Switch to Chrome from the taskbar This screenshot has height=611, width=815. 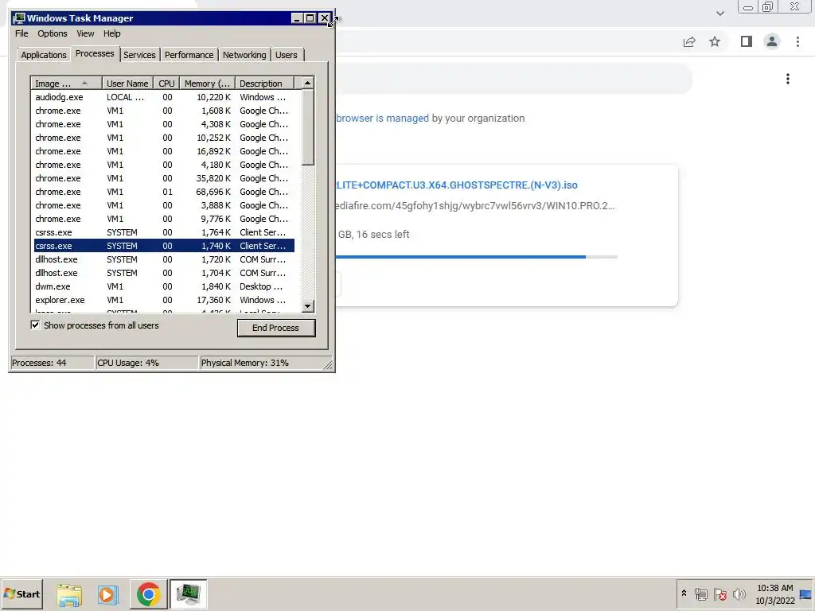[x=149, y=594]
